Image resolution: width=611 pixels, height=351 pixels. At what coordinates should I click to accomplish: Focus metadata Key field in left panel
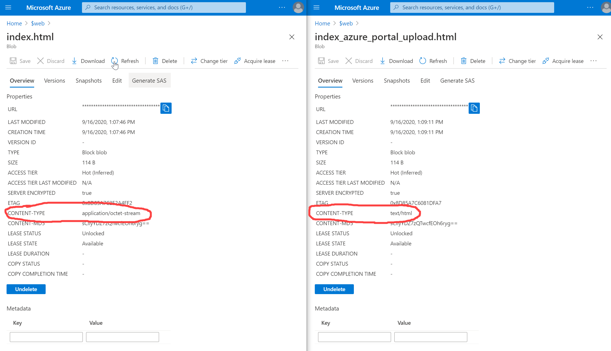(x=46, y=337)
